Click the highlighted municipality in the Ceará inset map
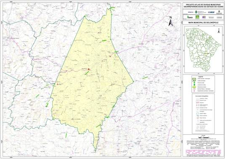The width and height of the screenshot is (225, 159). (206, 53)
